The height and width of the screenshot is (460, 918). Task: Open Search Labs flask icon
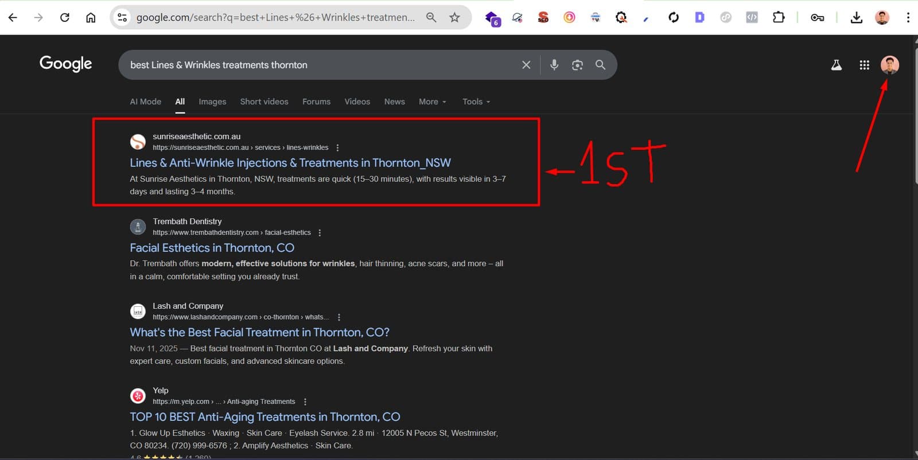click(837, 65)
